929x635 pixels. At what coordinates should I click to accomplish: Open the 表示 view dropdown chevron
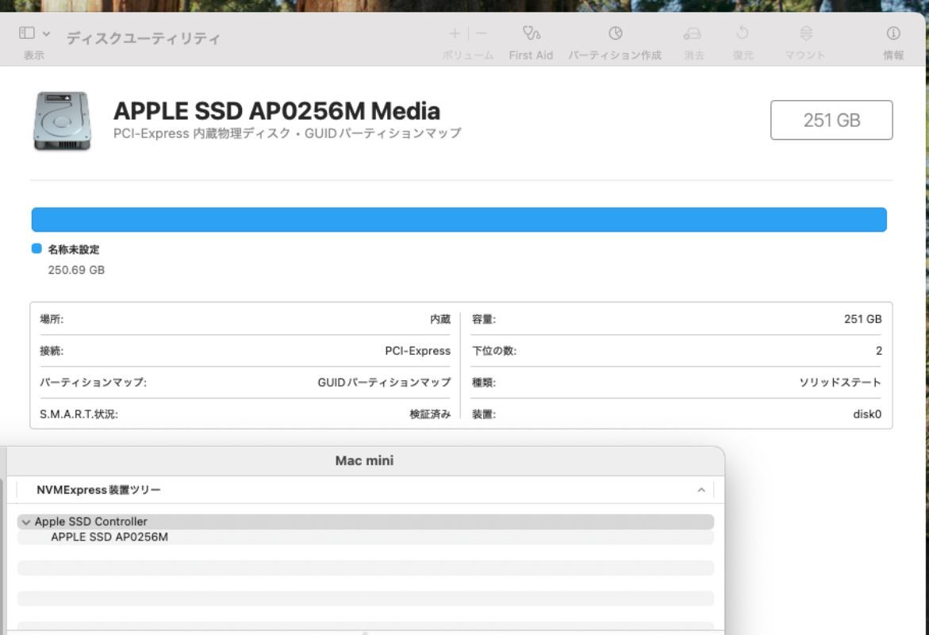46,33
